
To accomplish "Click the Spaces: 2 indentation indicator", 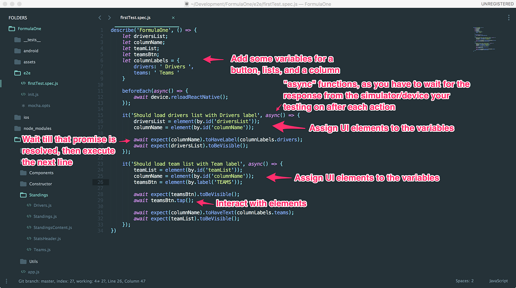I will 465,281.
